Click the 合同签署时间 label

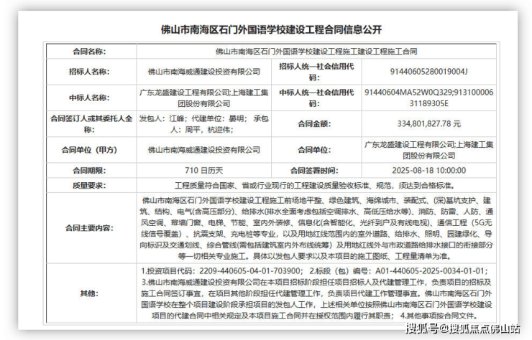[314, 171]
